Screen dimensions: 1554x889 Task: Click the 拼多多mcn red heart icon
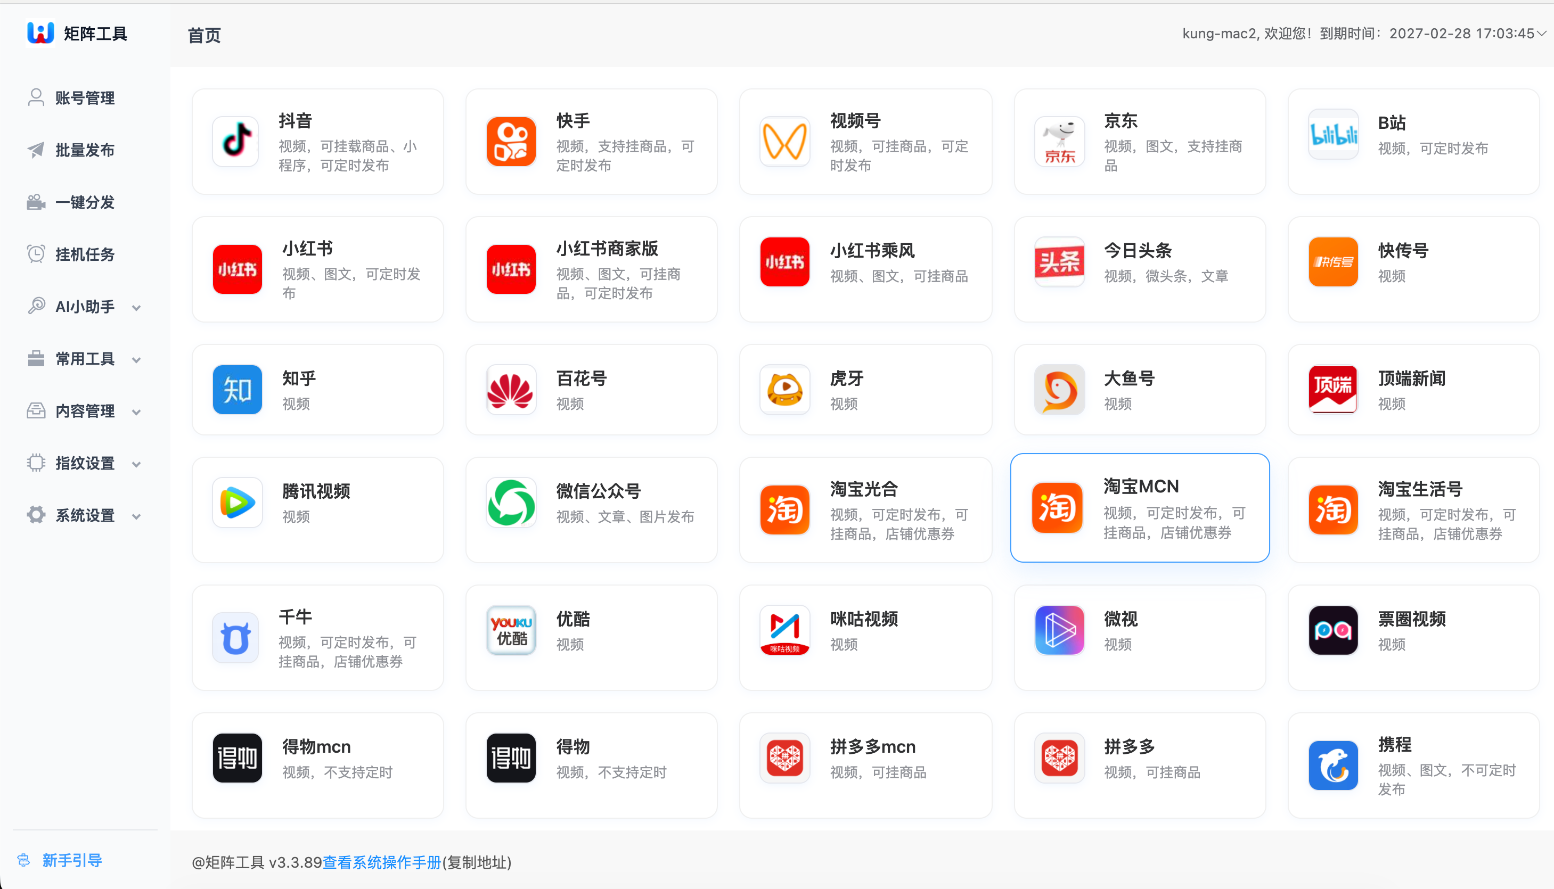click(785, 758)
